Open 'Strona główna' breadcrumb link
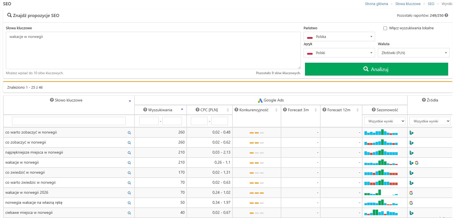This screenshot has width=454, height=218. (376, 4)
